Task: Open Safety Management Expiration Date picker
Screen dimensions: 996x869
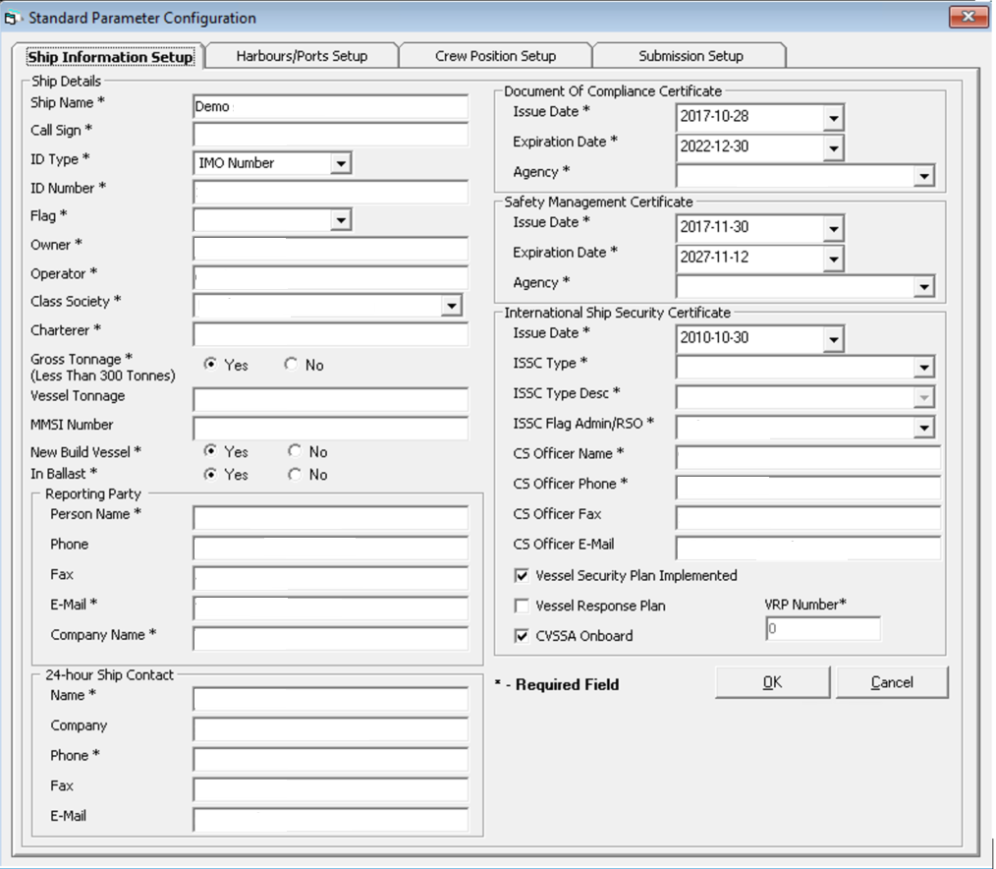Action: pos(833,259)
